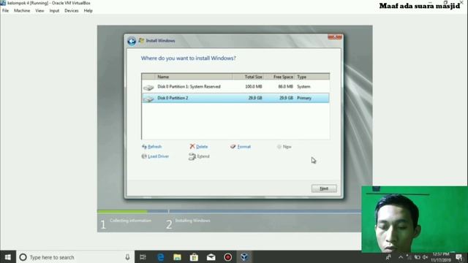Open the Help menu
This screenshot has width=468, height=263.
click(x=88, y=11)
